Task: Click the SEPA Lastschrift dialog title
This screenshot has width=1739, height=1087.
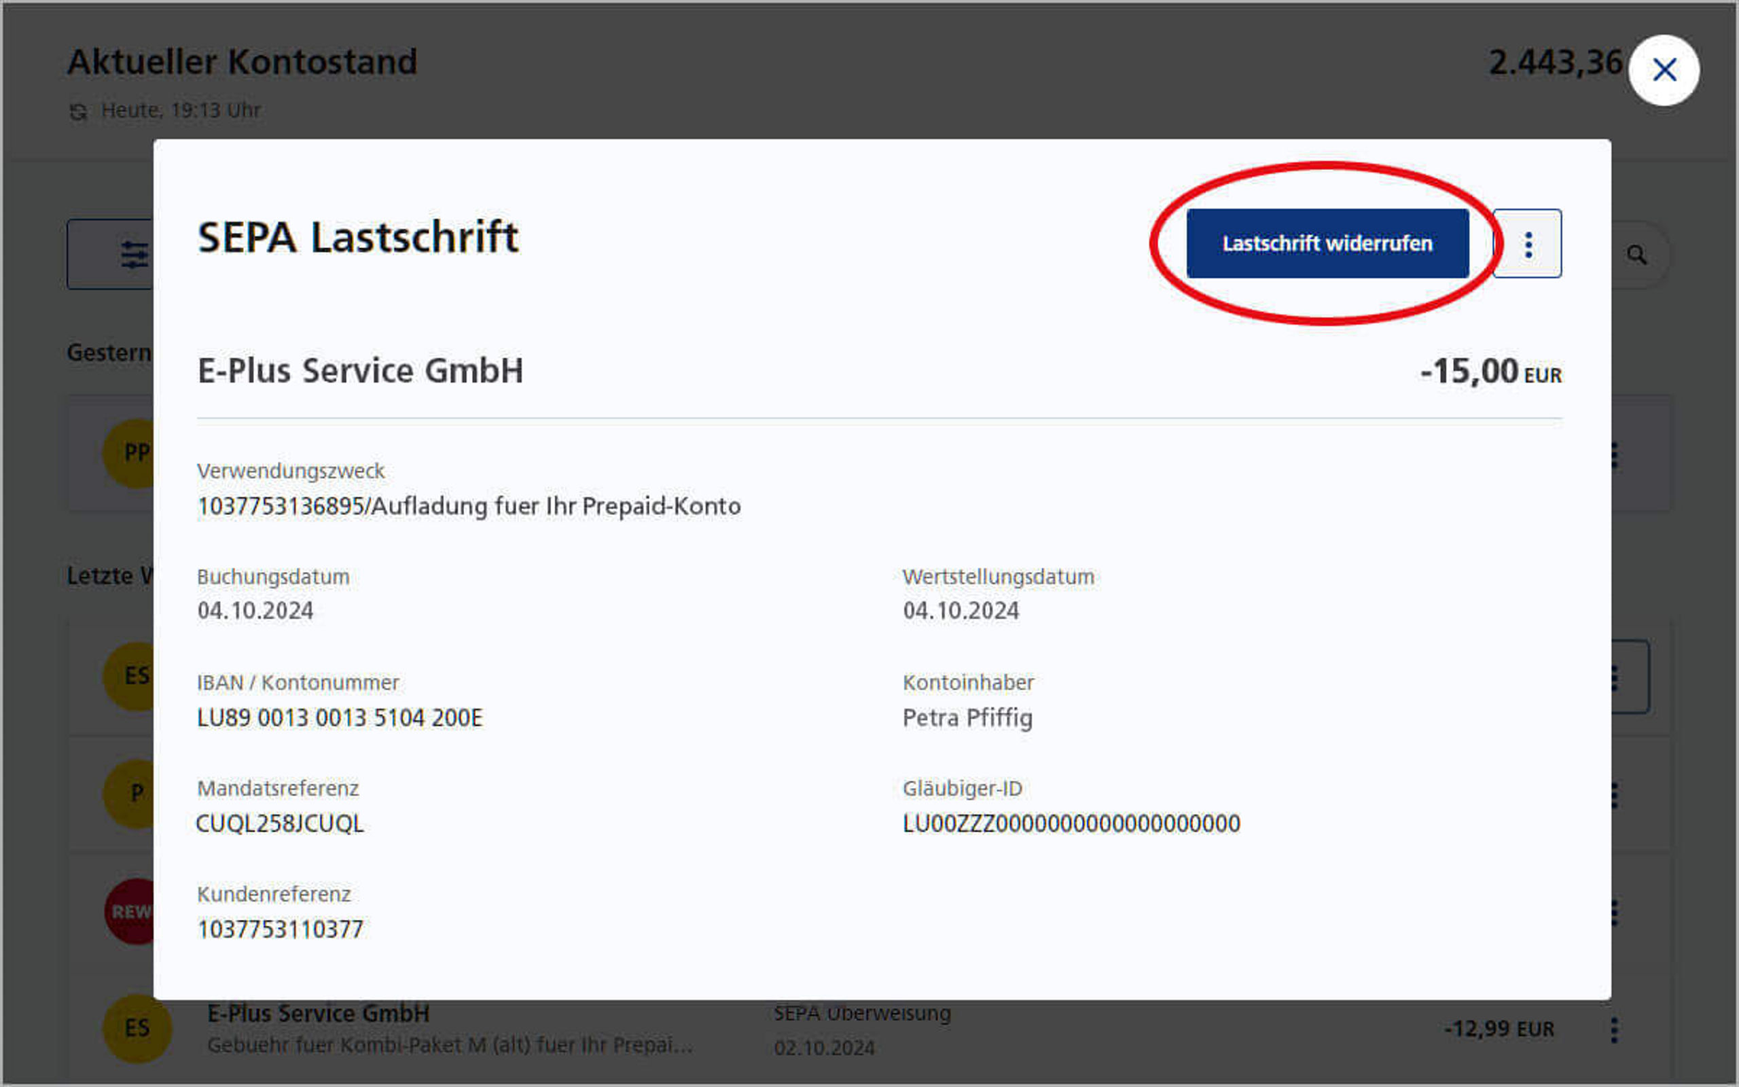Action: click(x=358, y=237)
